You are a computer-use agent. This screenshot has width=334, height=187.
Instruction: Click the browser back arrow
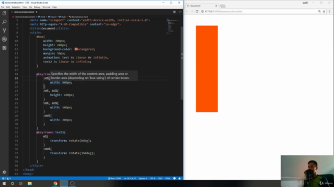pyautogui.click(x=187, y=11)
